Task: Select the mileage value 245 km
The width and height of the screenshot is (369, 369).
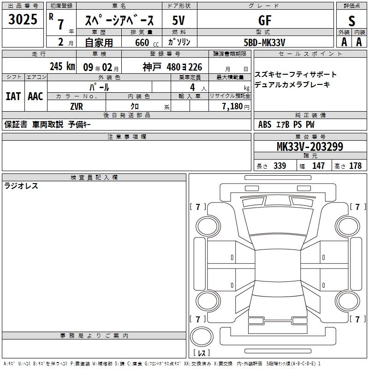Action: coord(62,66)
